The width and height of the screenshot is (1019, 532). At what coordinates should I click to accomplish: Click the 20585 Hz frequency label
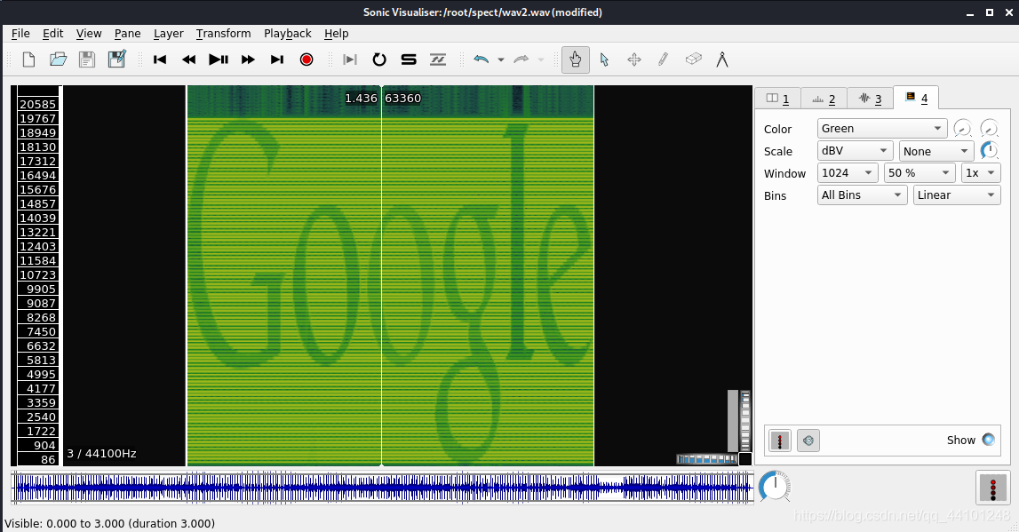[37, 104]
